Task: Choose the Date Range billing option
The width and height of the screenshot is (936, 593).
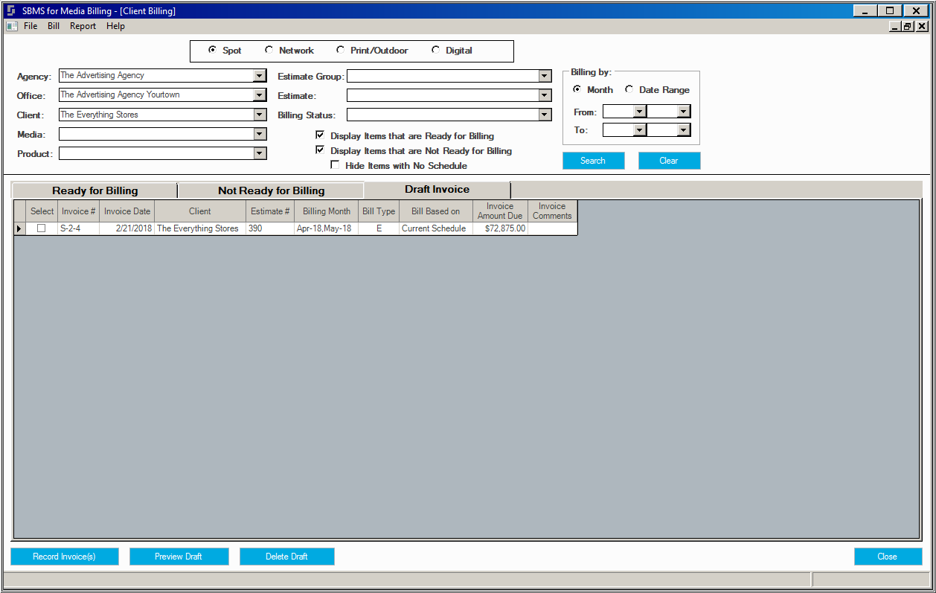Action: 629,89
